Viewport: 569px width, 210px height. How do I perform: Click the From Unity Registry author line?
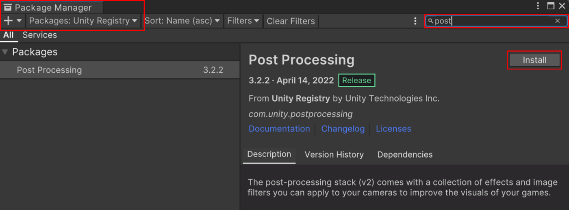[x=344, y=98]
